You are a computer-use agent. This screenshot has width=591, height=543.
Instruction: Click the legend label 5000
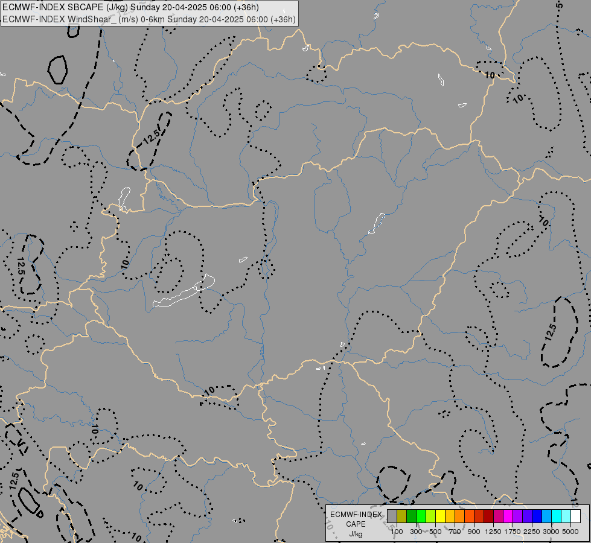[x=570, y=532]
